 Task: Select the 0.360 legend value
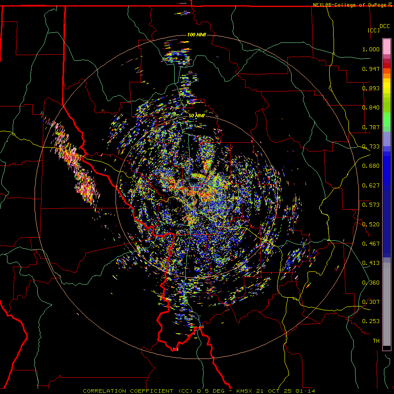point(371,283)
